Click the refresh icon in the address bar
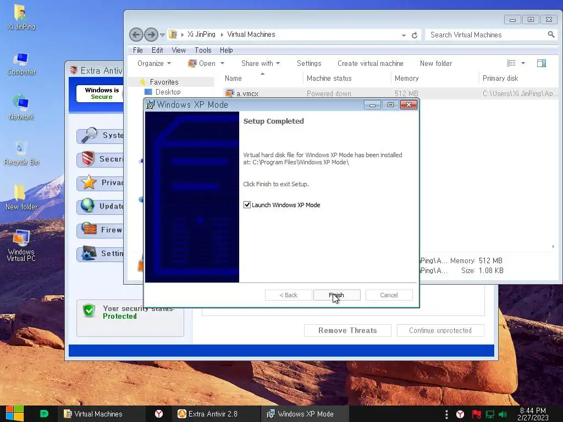Viewport: 563px width, 422px height. pyautogui.click(x=415, y=35)
